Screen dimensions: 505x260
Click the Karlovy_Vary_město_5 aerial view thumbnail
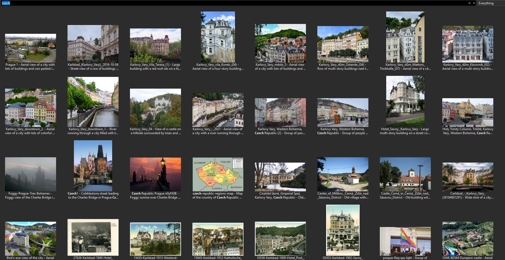pyautogui.click(x=280, y=43)
